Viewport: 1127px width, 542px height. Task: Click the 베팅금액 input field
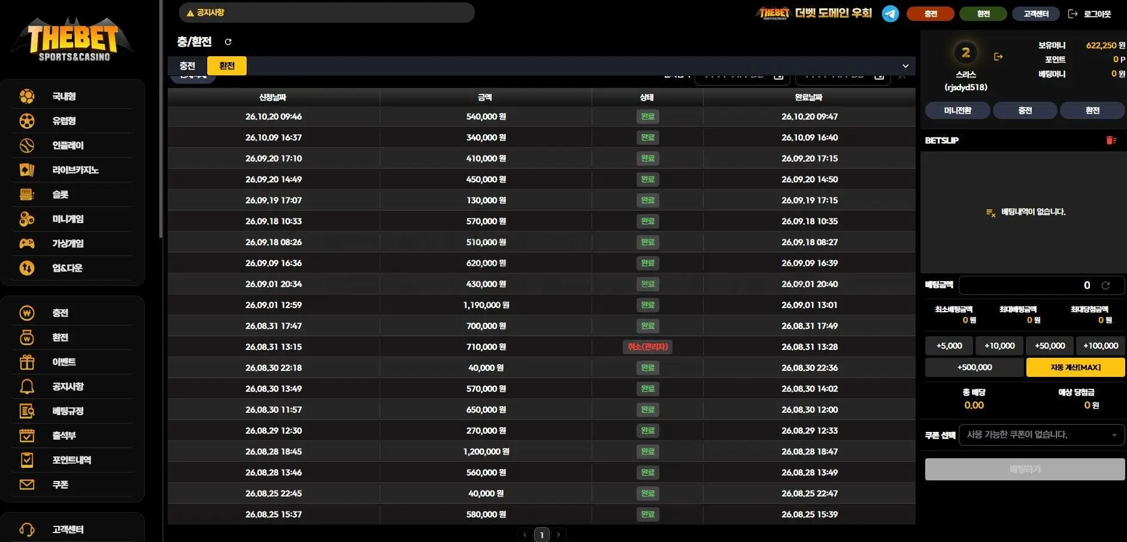coord(1041,285)
